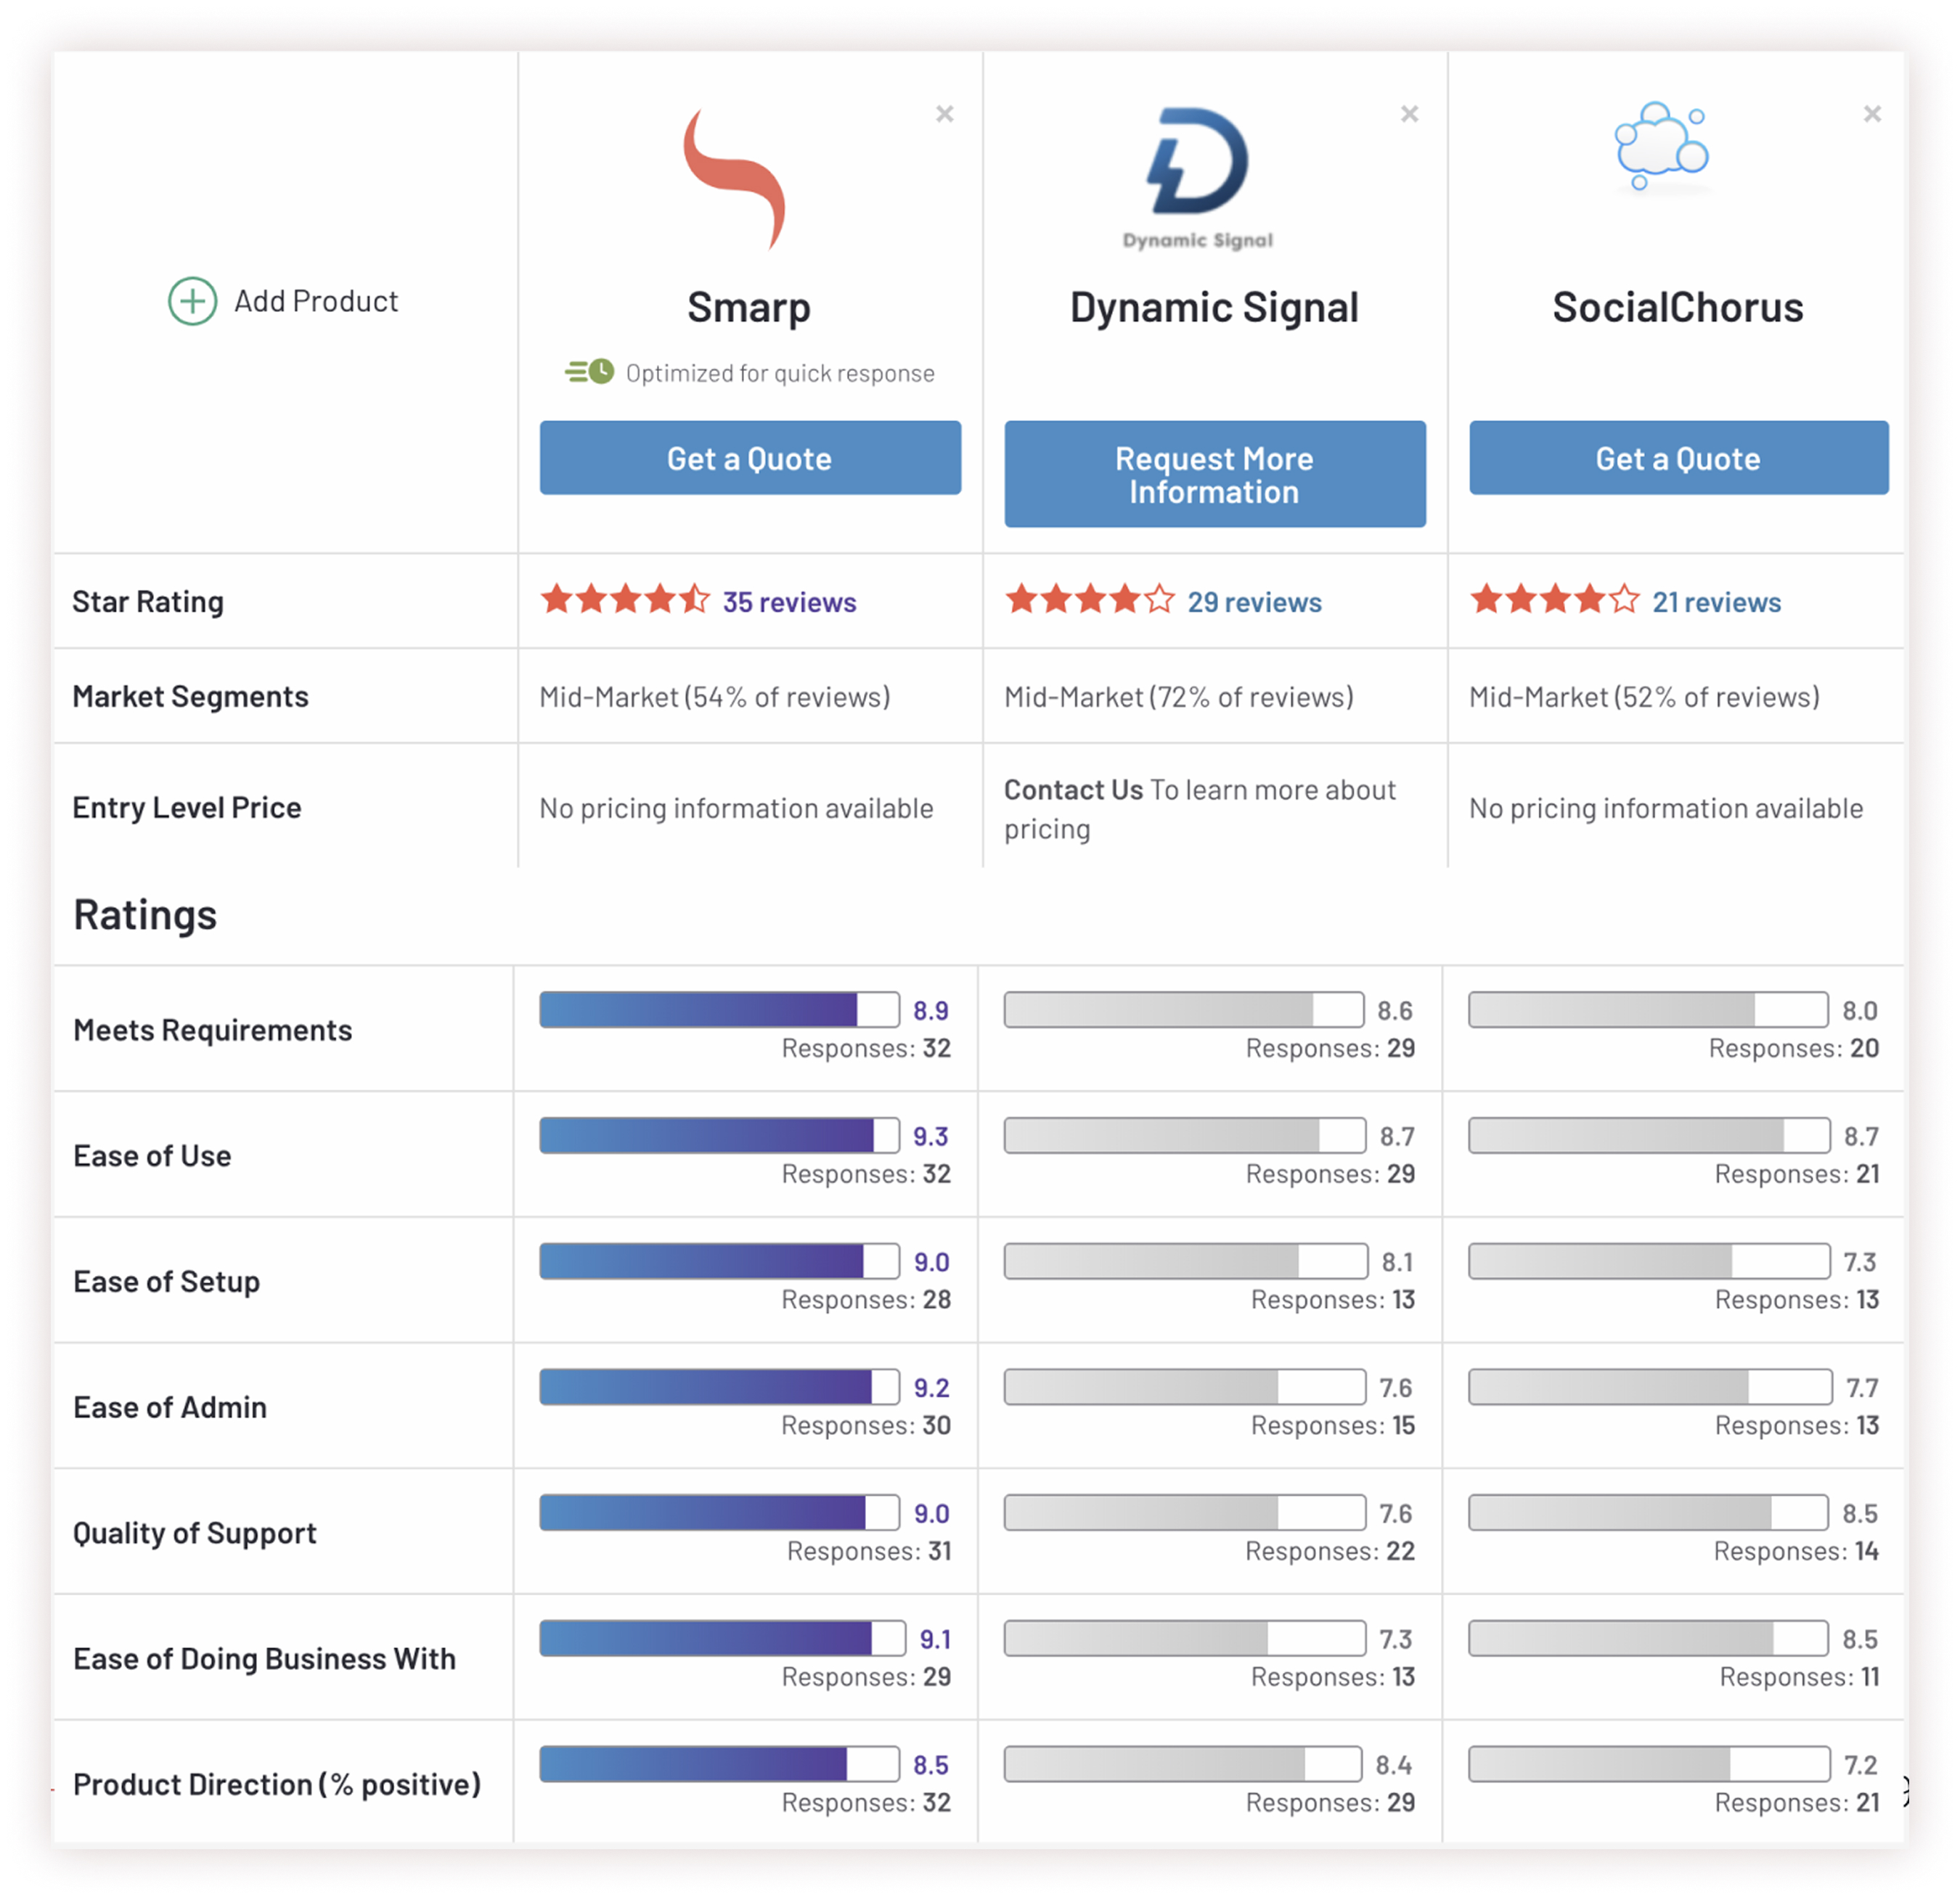Click the Market Segments row label

point(190,697)
